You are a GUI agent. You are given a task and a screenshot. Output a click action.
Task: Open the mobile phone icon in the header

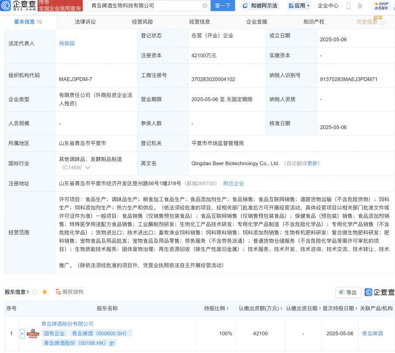pyautogui.click(x=348, y=6)
